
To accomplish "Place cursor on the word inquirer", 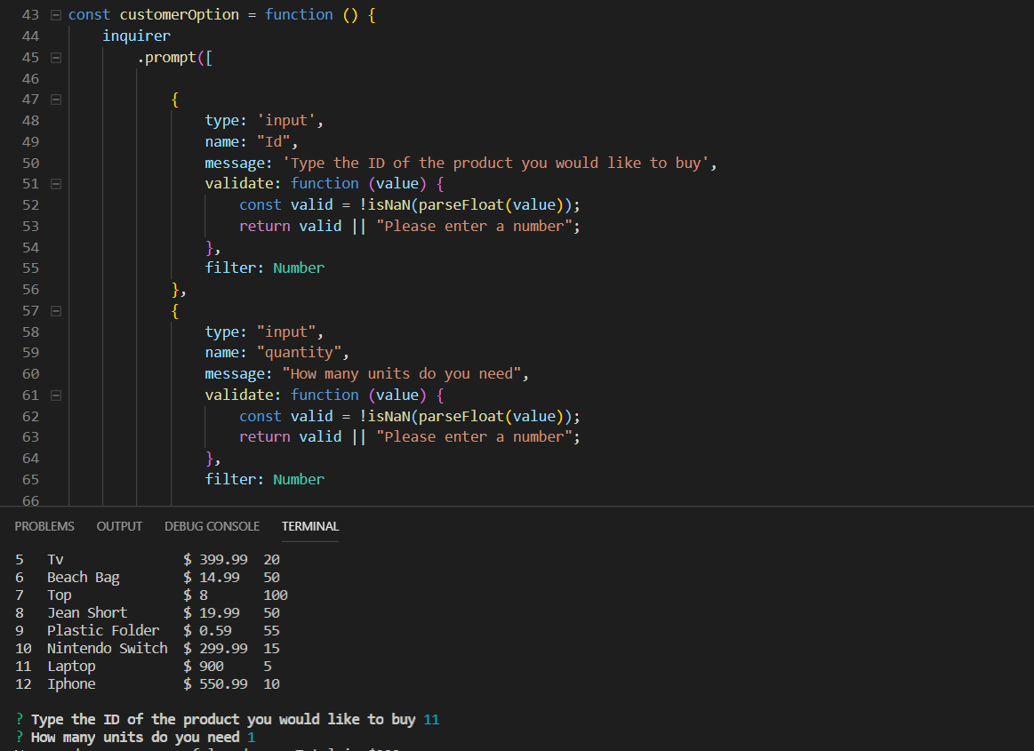I will (136, 36).
